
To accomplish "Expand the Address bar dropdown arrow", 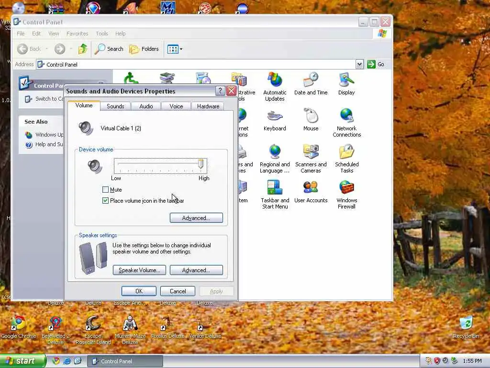I will (x=359, y=65).
